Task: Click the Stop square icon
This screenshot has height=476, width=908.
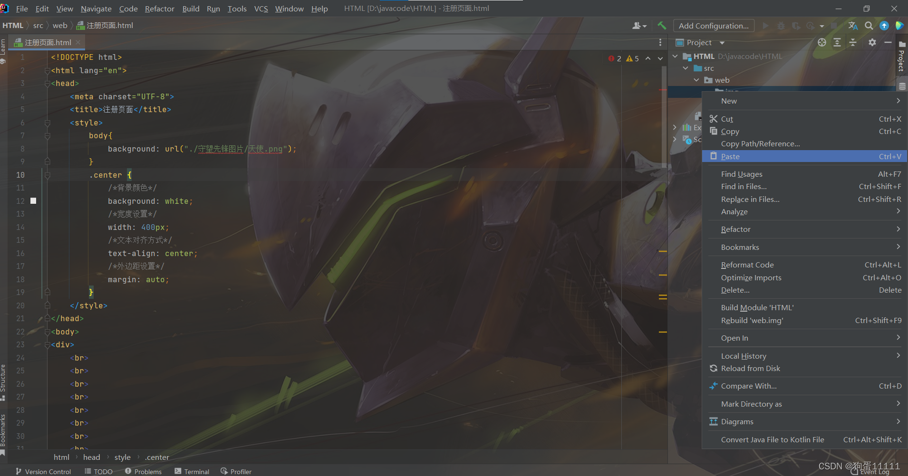Action: [x=834, y=26]
